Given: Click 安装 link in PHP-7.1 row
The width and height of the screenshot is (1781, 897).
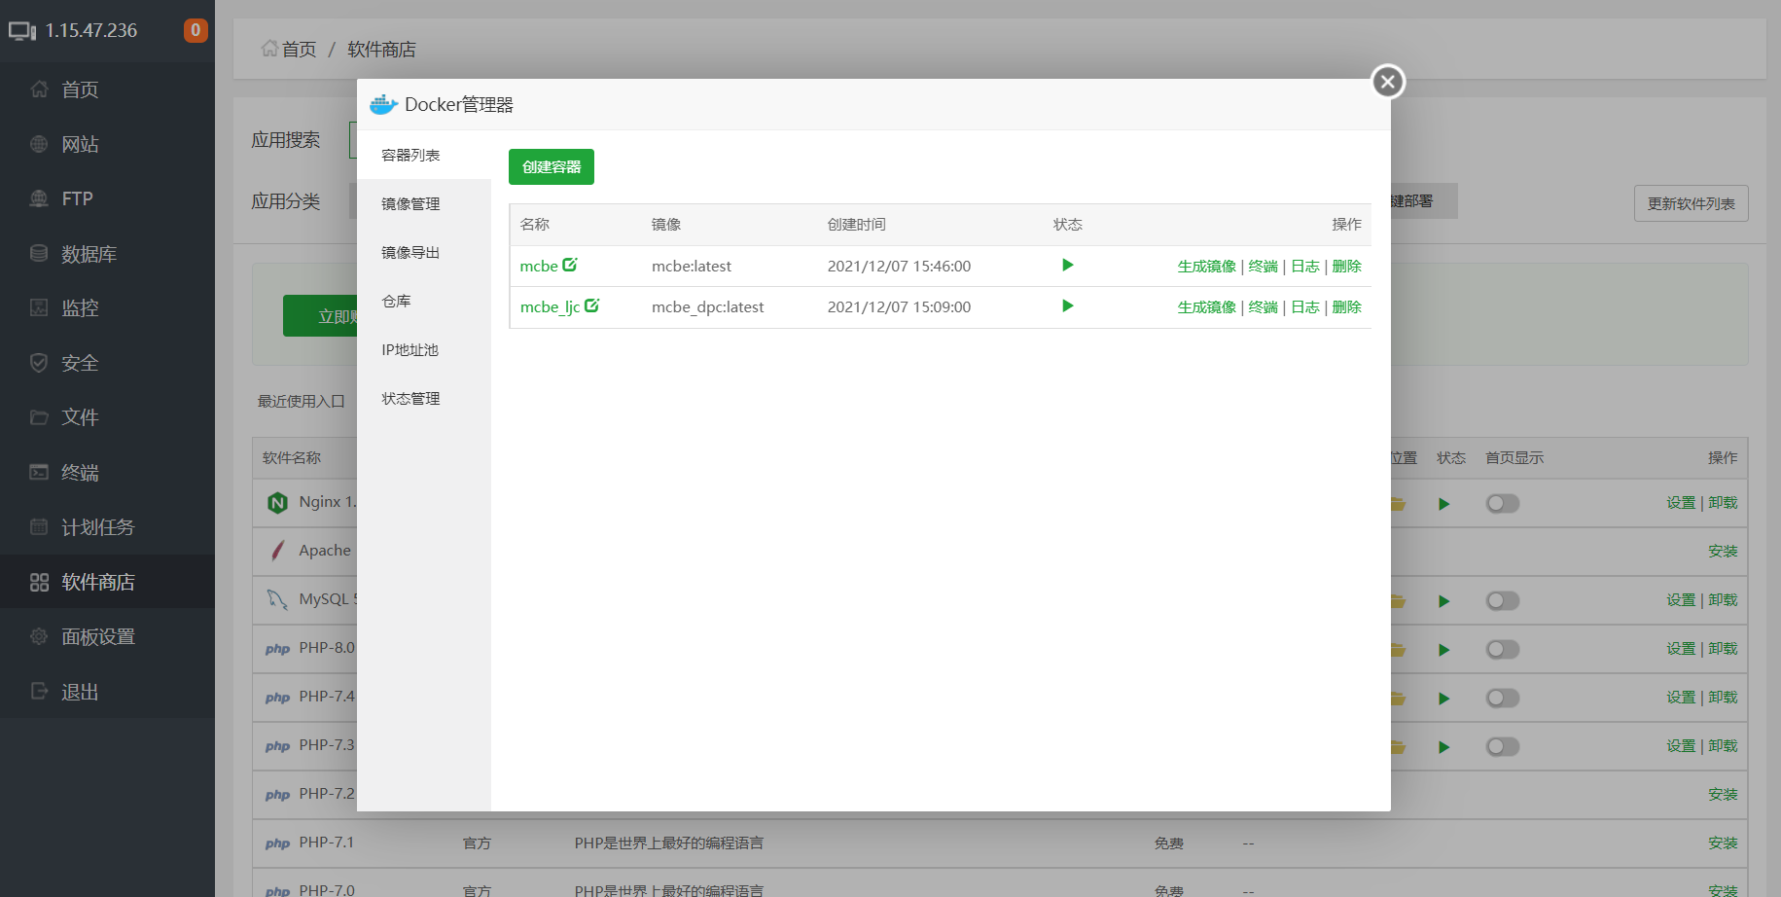Looking at the screenshot, I should pyautogui.click(x=1723, y=843).
